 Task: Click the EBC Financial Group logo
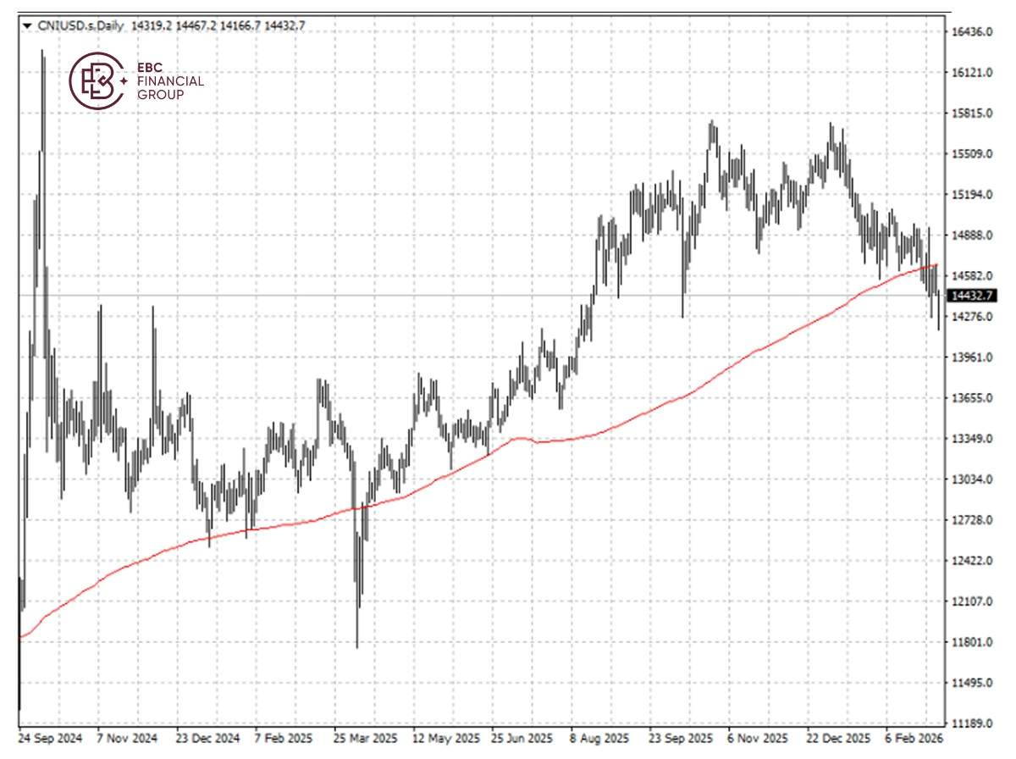coord(135,79)
